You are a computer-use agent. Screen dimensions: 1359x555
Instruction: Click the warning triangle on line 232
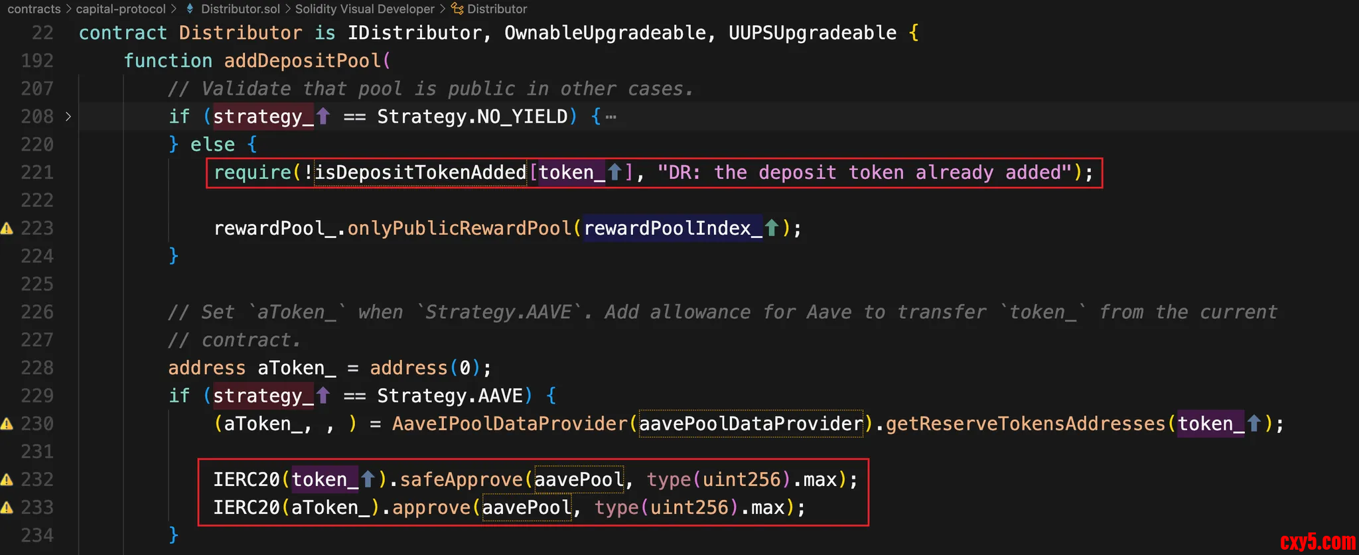(7, 479)
